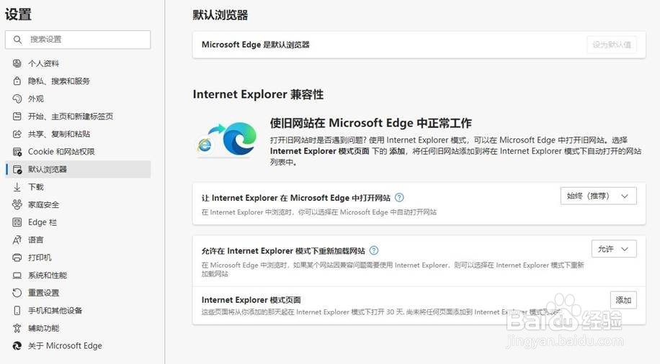The width and height of the screenshot is (660, 364).
Task: Click the 默认浏览器 sidebar icon
Action: tap(17, 169)
